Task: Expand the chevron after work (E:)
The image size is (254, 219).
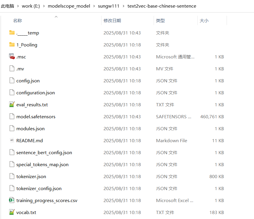Action: pyautogui.click(x=44, y=6)
